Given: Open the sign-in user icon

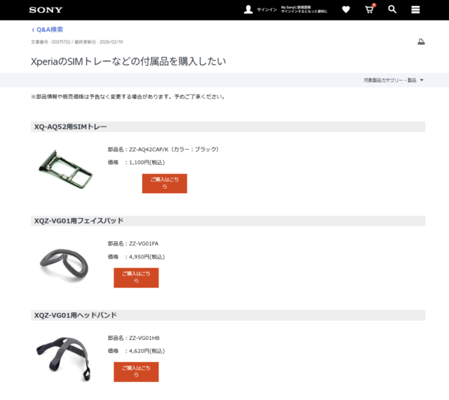Looking at the screenshot, I should (248, 10).
